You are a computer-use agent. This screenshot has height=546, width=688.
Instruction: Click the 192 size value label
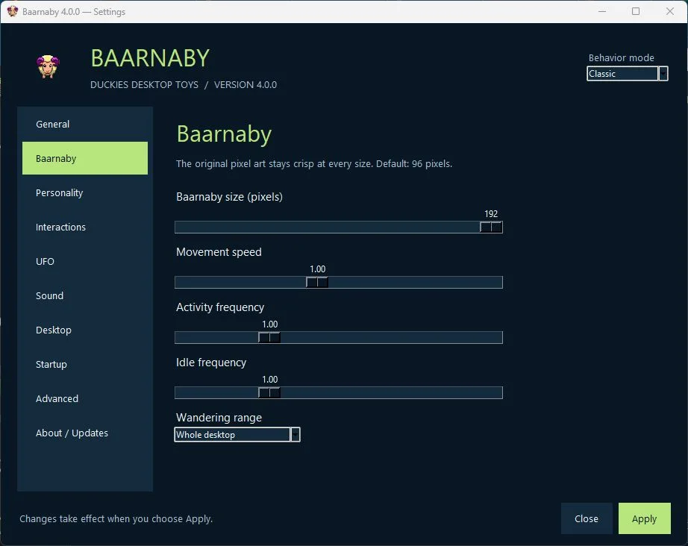tap(491, 214)
